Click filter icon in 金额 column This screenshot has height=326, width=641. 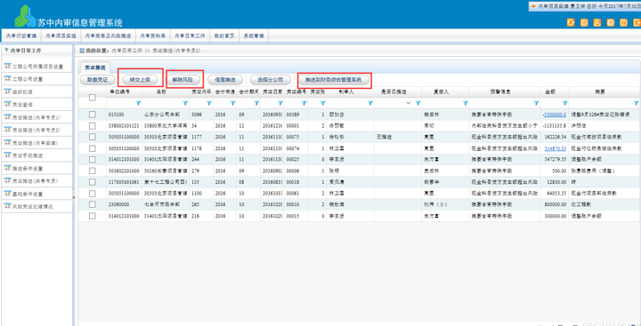point(564,104)
